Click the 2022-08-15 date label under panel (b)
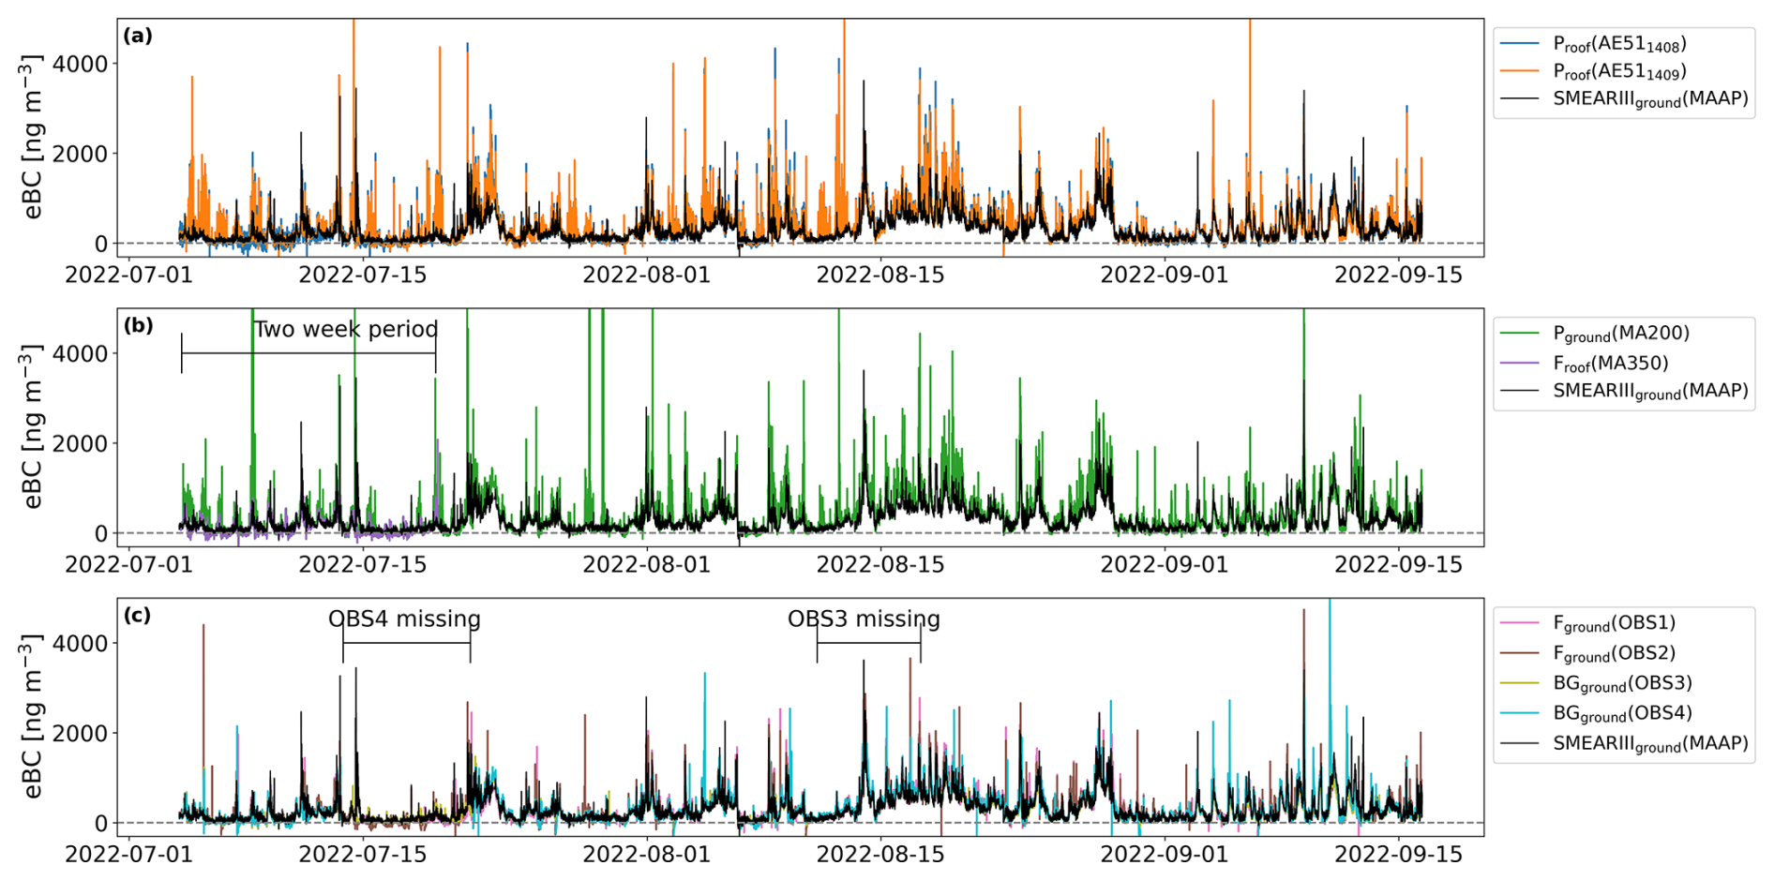Screen dimensions: 1774x880 880,565
